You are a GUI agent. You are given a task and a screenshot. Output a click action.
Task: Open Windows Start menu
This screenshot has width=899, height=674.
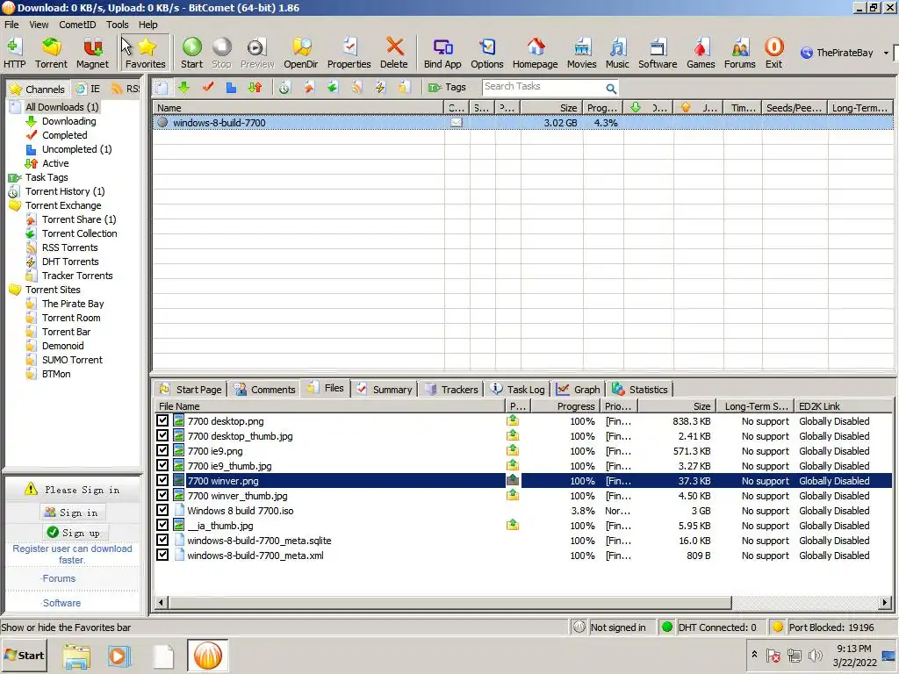[x=24, y=655]
